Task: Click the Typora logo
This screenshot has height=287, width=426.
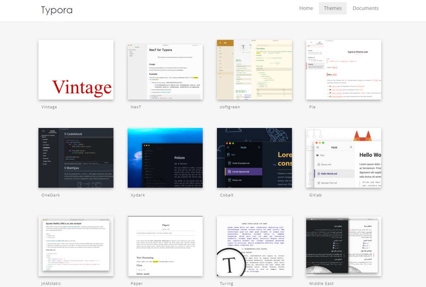Action: [x=57, y=10]
